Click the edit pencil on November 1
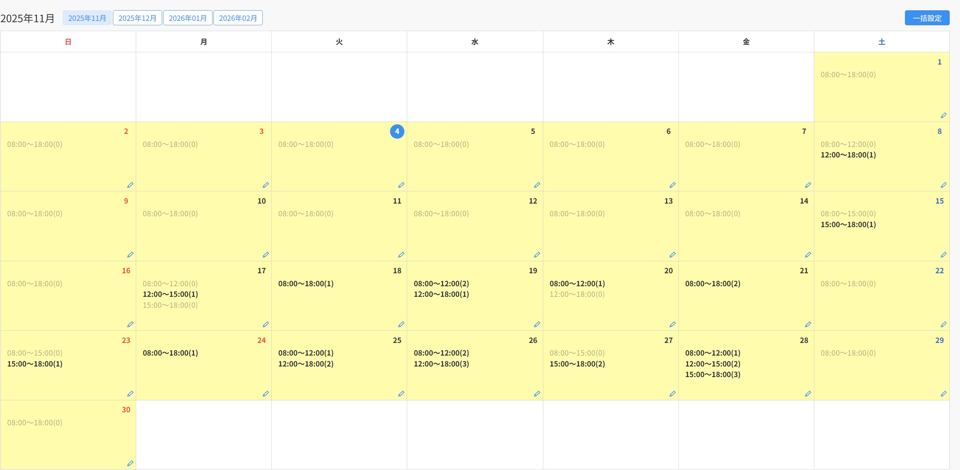960x470 pixels. point(943,115)
